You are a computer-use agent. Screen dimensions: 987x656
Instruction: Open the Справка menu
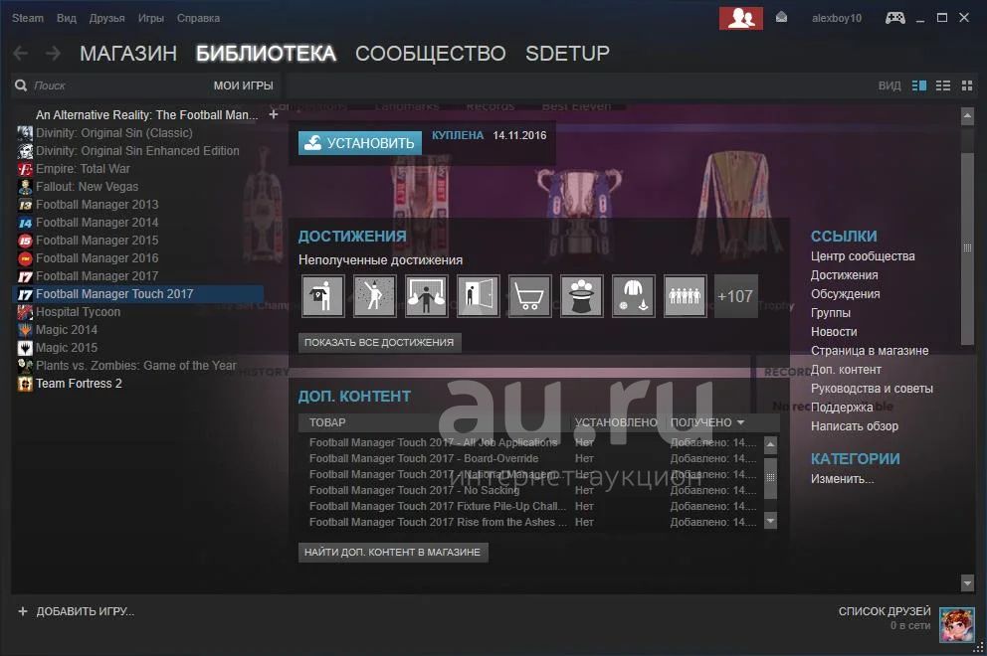coord(198,18)
